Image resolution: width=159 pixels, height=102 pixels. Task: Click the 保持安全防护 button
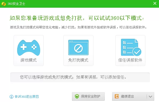(x=88, y=96)
